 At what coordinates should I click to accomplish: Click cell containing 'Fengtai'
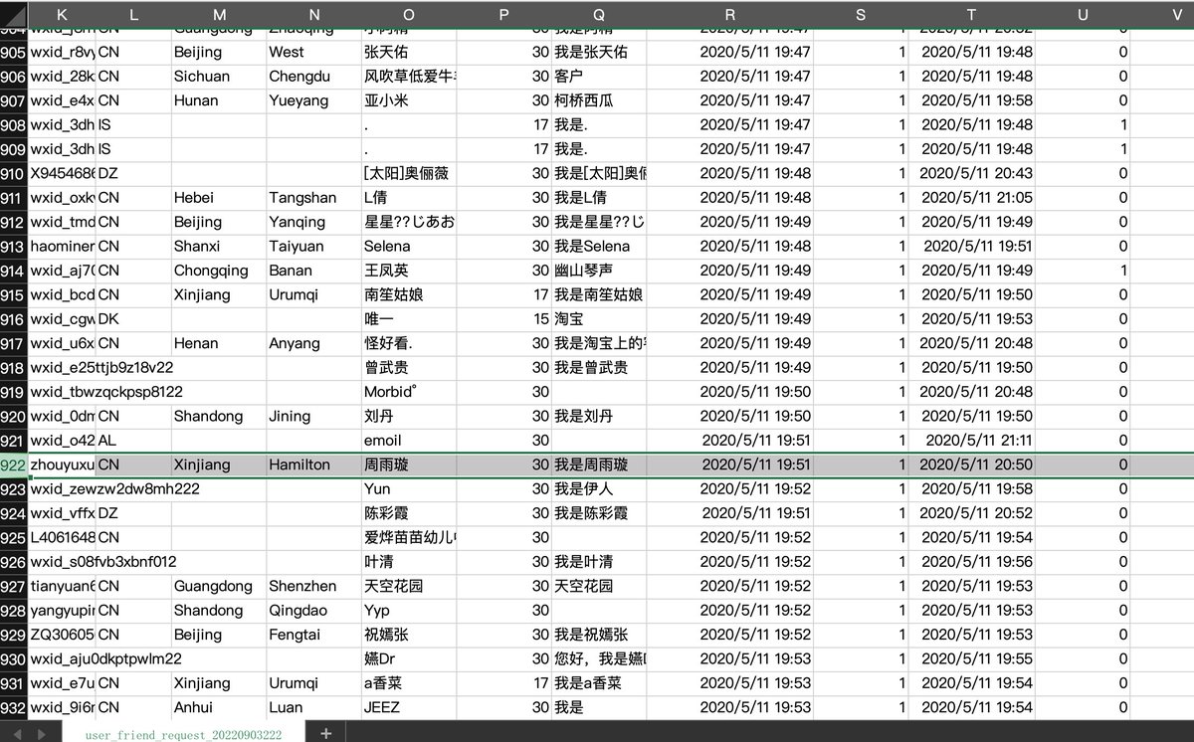click(x=314, y=635)
